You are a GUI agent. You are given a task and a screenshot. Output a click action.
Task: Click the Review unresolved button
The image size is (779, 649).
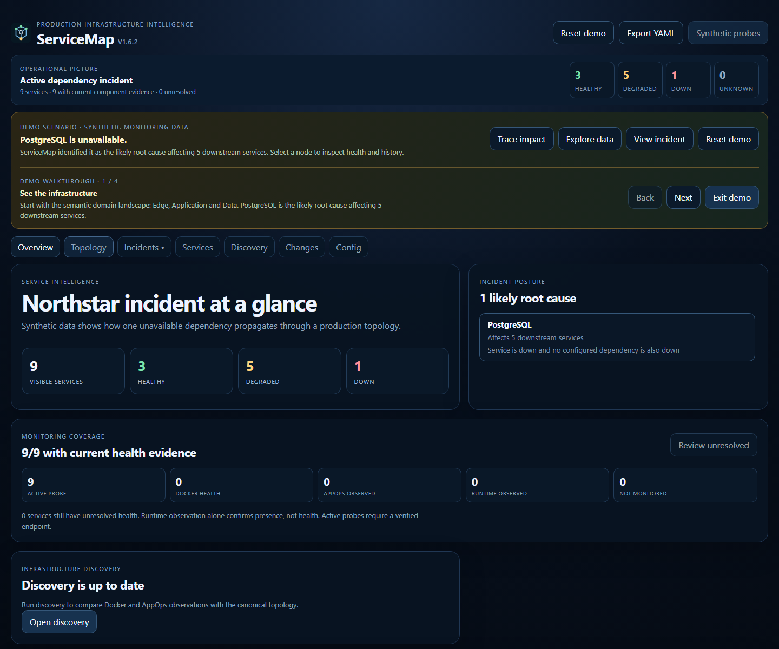[x=714, y=445]
